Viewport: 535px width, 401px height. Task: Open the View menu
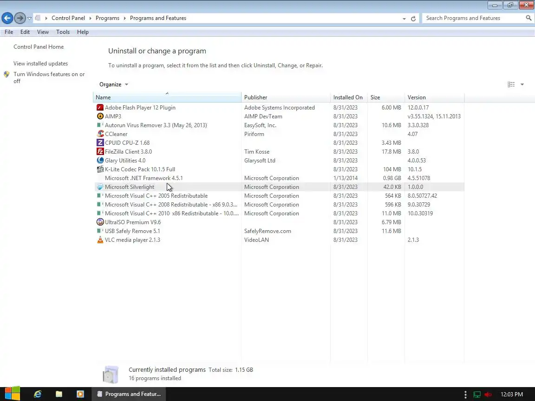[x=43, y=32]
